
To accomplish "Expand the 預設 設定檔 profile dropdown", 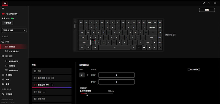I will [14, 30].
